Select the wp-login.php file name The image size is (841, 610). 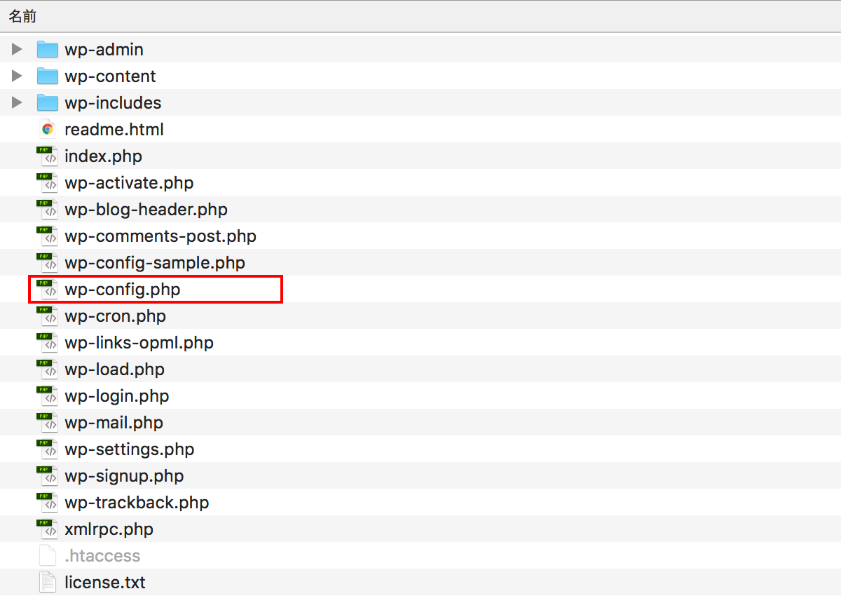(117, 396)
